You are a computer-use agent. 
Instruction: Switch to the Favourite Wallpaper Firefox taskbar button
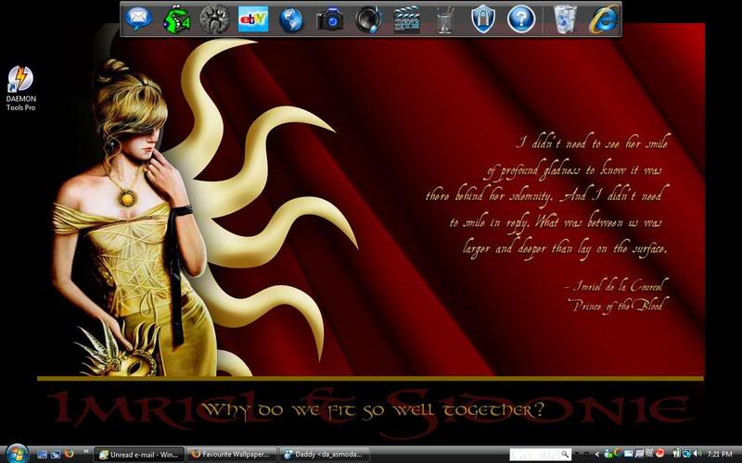pyautogui.click(x=231, y=455)
